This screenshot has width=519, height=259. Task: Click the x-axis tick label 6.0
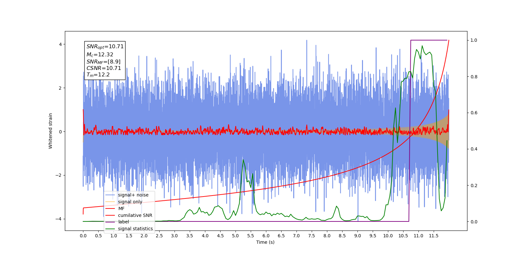click(266, 236)
